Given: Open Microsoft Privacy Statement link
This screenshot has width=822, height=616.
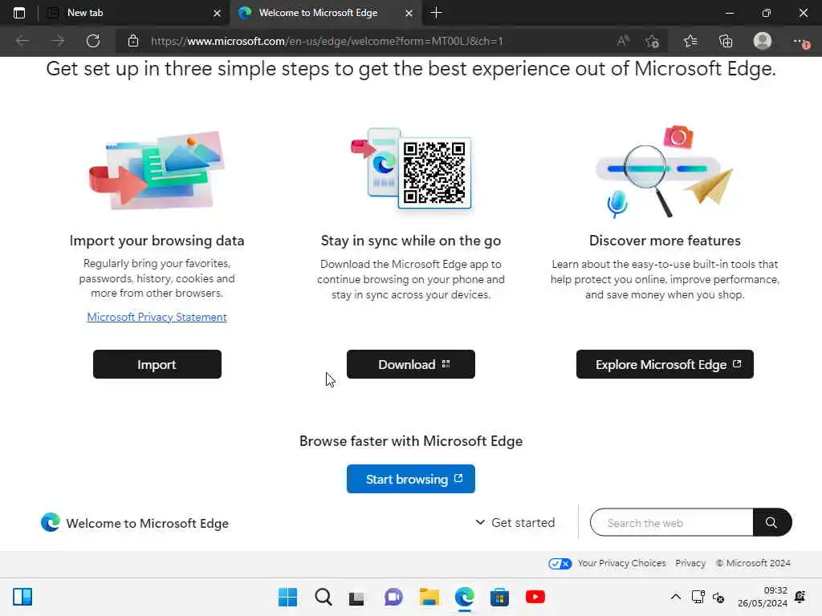Looking at the screenshot, I should (x=157, y=317).
